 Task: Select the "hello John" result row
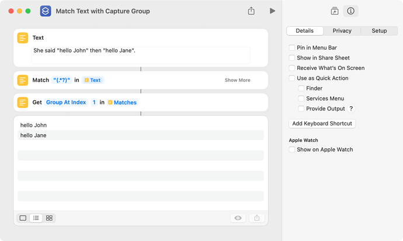click(x=141, y=125)
